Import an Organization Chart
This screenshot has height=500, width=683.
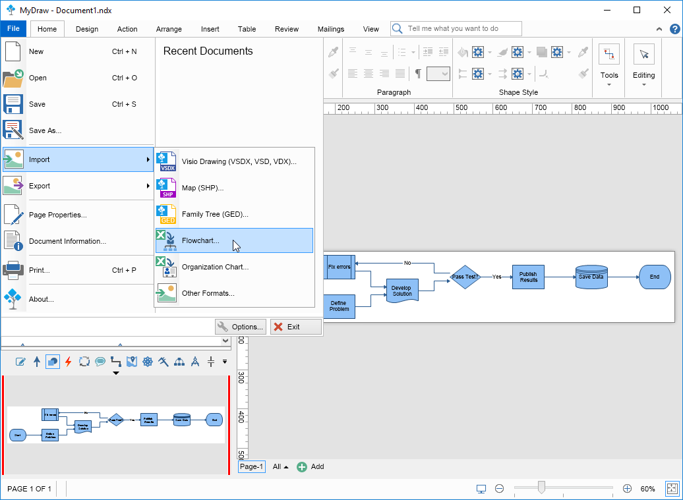pos(234,267)
